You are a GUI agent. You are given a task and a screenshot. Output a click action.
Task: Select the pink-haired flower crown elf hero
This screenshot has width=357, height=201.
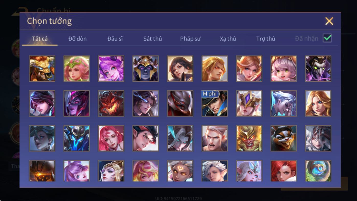pyautogui.click(x=76, y=69)
